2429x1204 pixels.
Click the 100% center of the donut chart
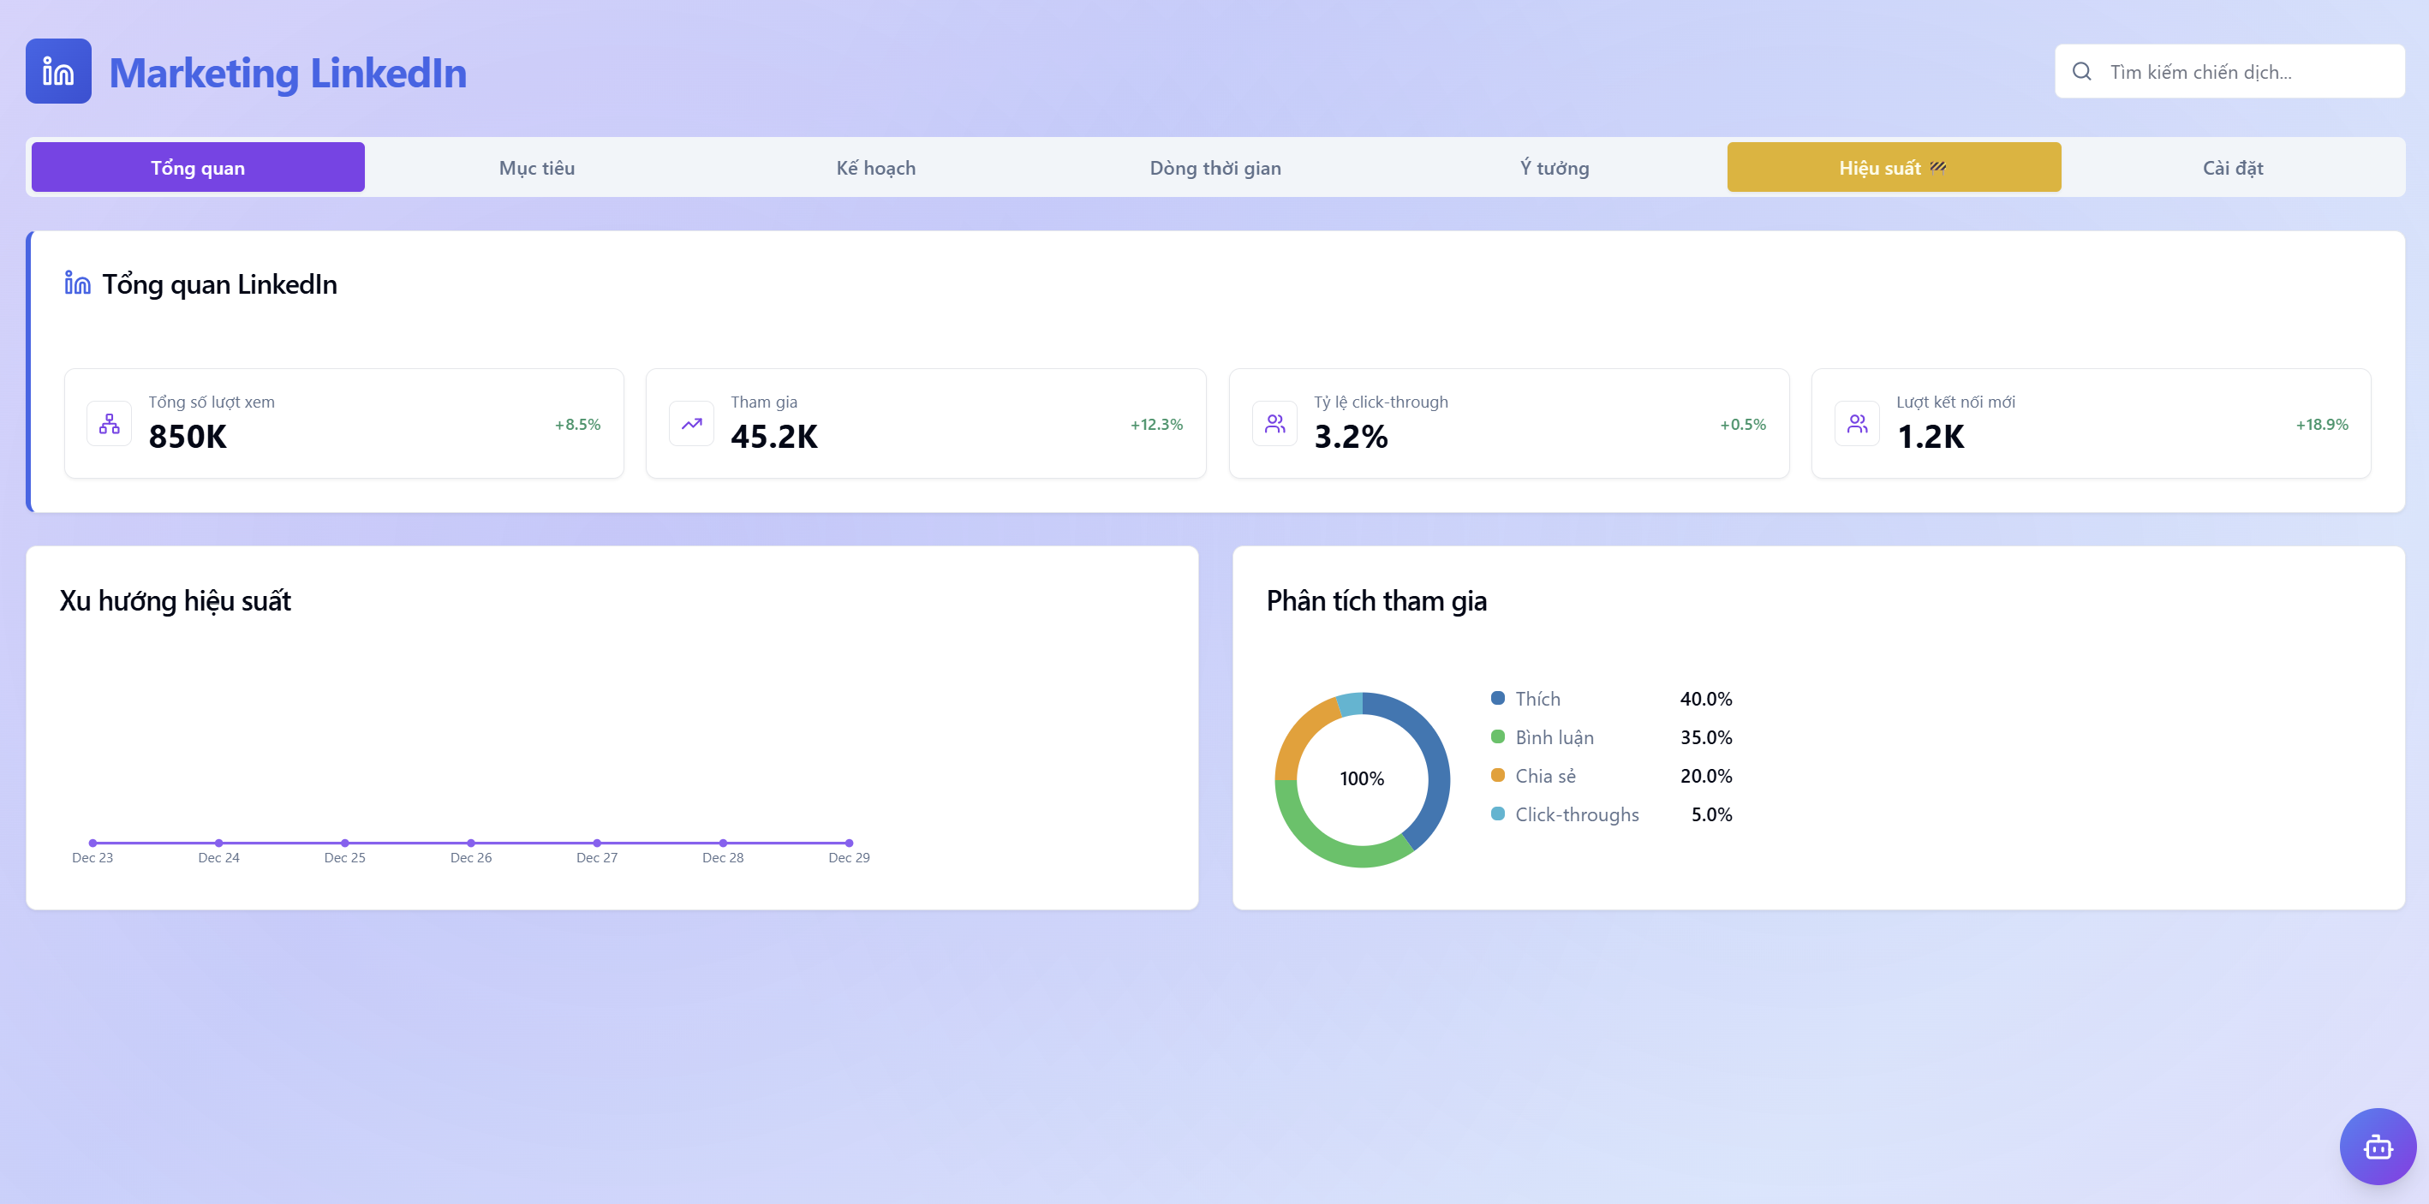(1362, 778)
